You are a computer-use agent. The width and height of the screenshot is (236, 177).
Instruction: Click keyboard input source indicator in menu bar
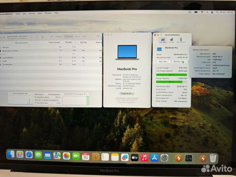click(x=190, y=12)
